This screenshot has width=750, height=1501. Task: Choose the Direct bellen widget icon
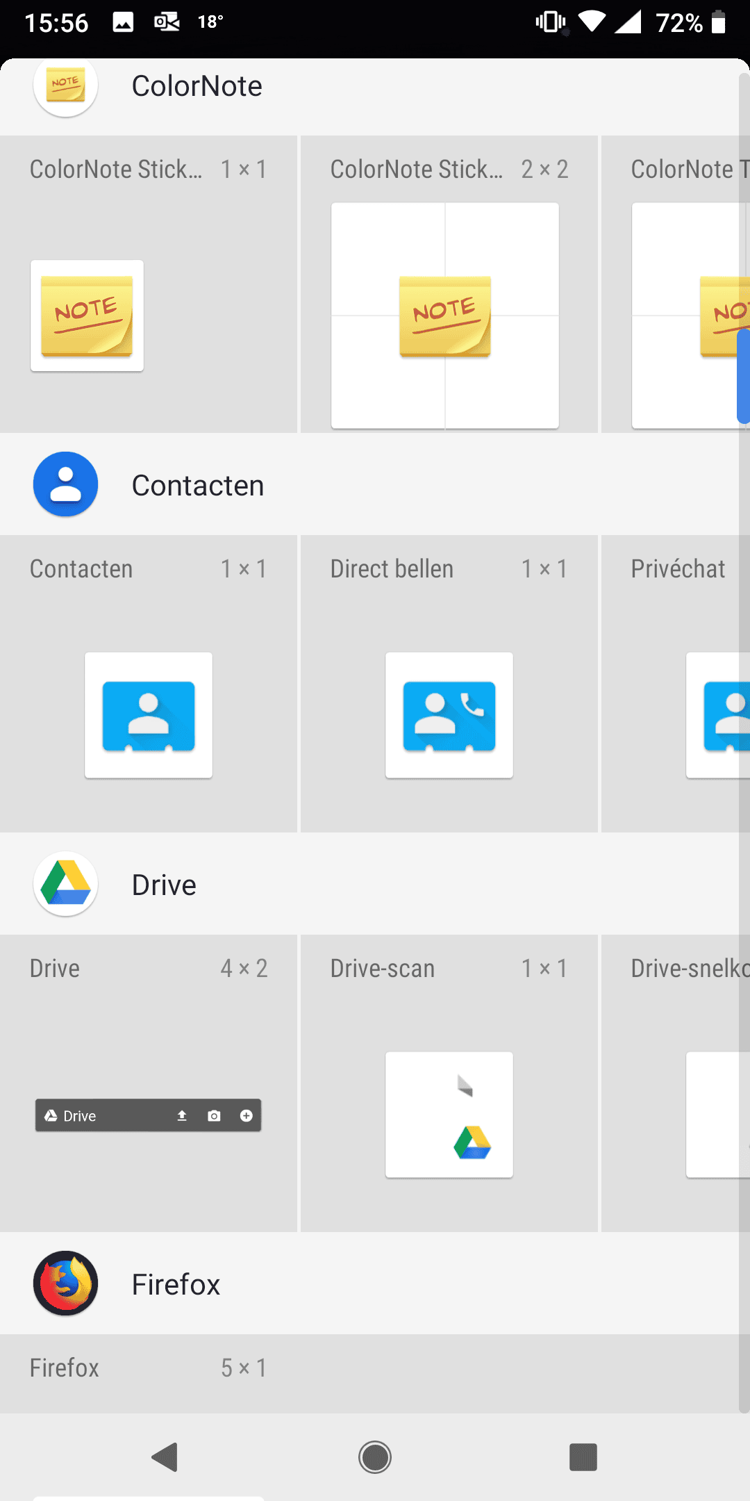click(449, 715)
